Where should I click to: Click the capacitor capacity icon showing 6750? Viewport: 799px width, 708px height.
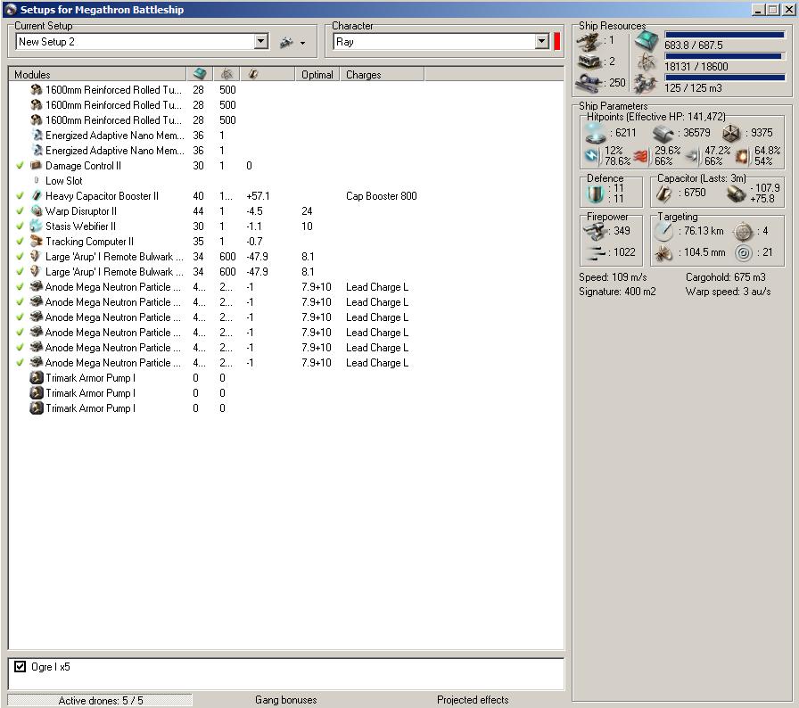pyautogui.click(x=663, y=193)
